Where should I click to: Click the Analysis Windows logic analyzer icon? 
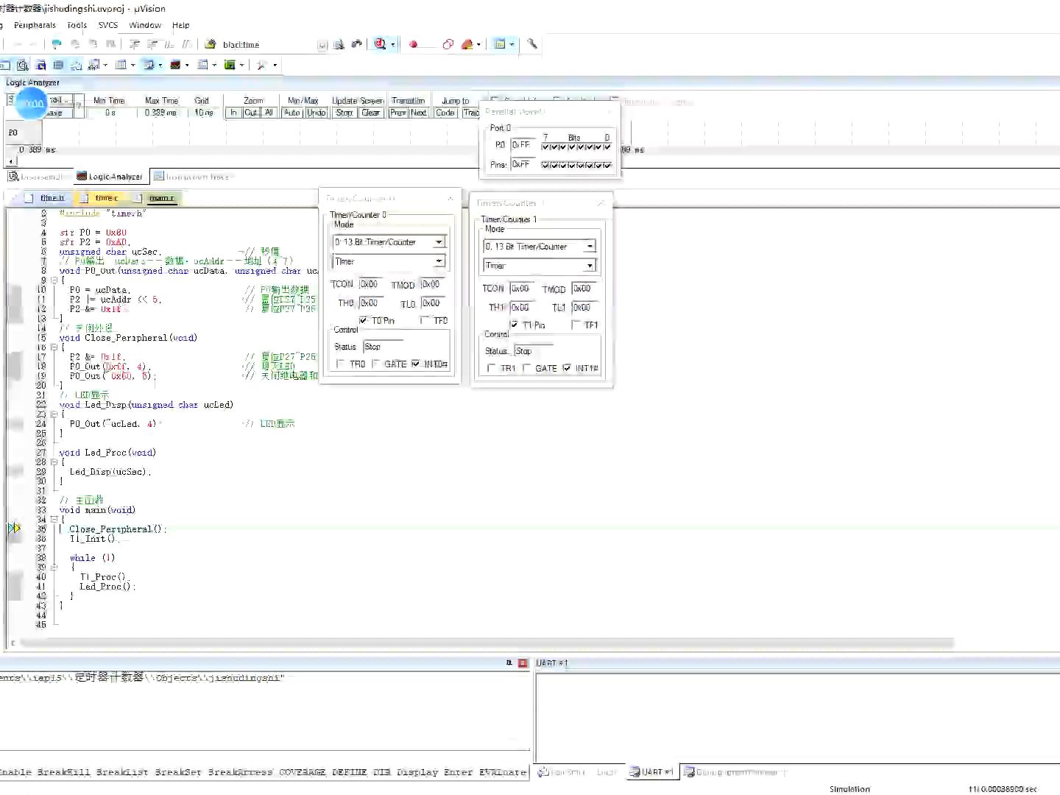[x=175, y=65]
